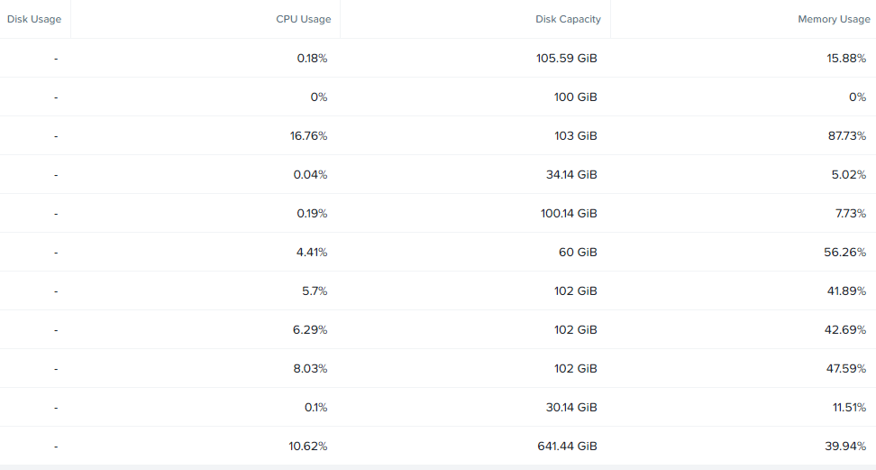Image resolution: width=876 pixels, height=470 pixels.
Task: Click the 5.02% memory usage value
Action: pos(849,175)
